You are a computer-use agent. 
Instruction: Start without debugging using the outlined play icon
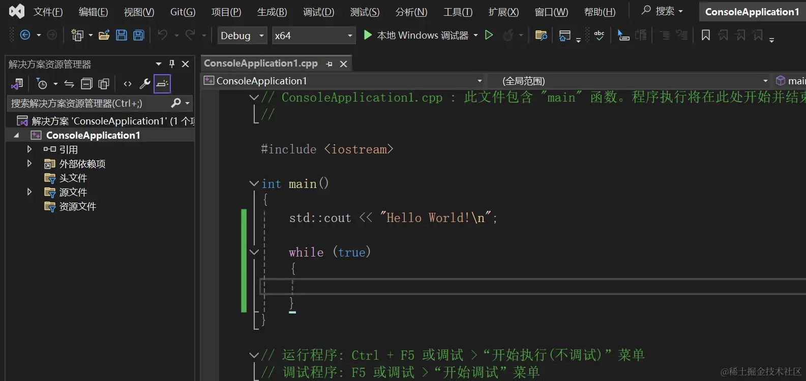[x=489, y=35]
